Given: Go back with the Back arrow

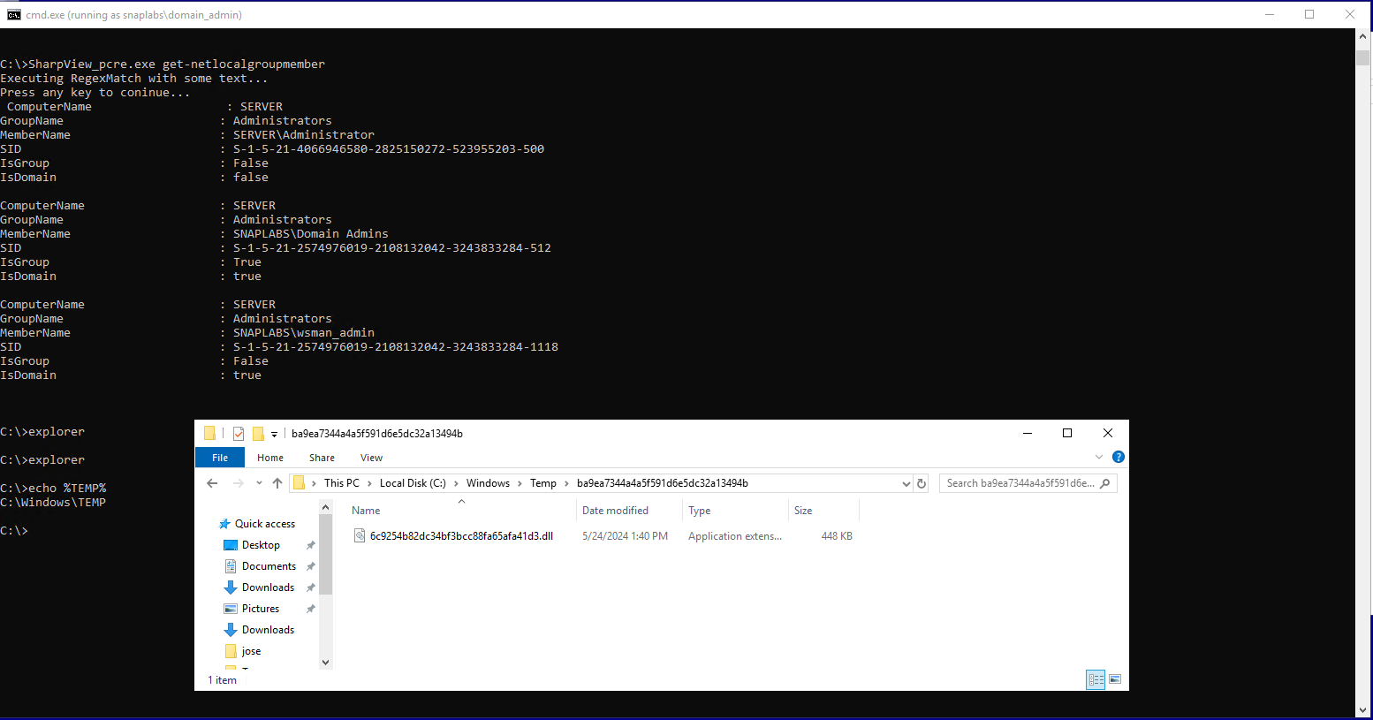Looking at the screenshot, I should (x=212, y=483).
